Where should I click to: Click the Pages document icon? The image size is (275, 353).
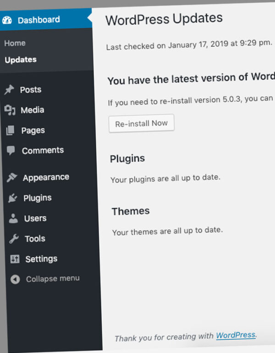coord(10,131)
